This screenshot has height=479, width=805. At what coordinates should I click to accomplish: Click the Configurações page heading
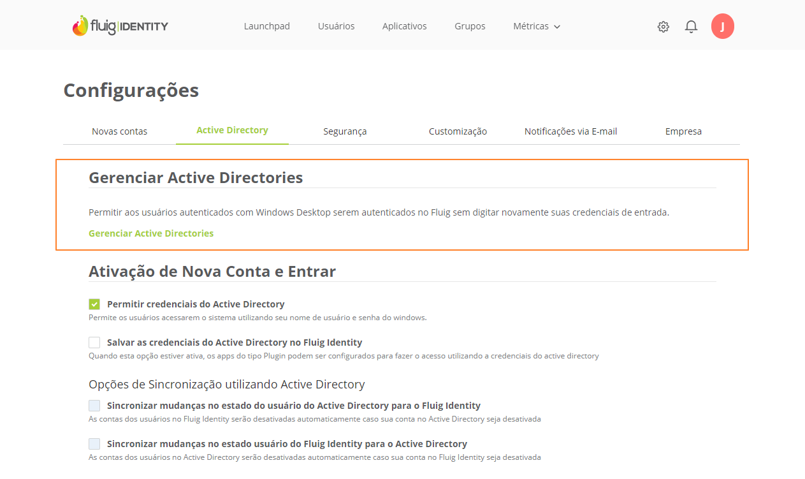coord(131,91)
